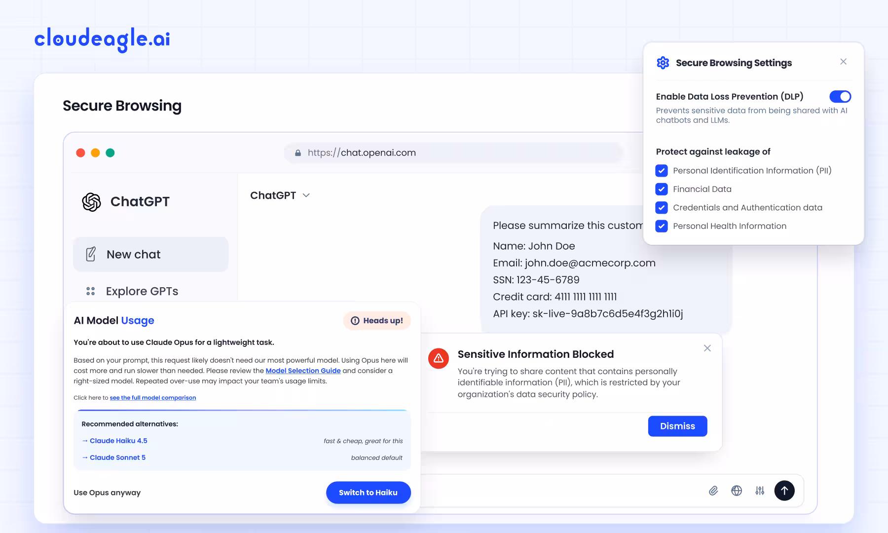
Task: Uncheck Personal Identification Information (PII) checkbox
Action: pos(662,171)
